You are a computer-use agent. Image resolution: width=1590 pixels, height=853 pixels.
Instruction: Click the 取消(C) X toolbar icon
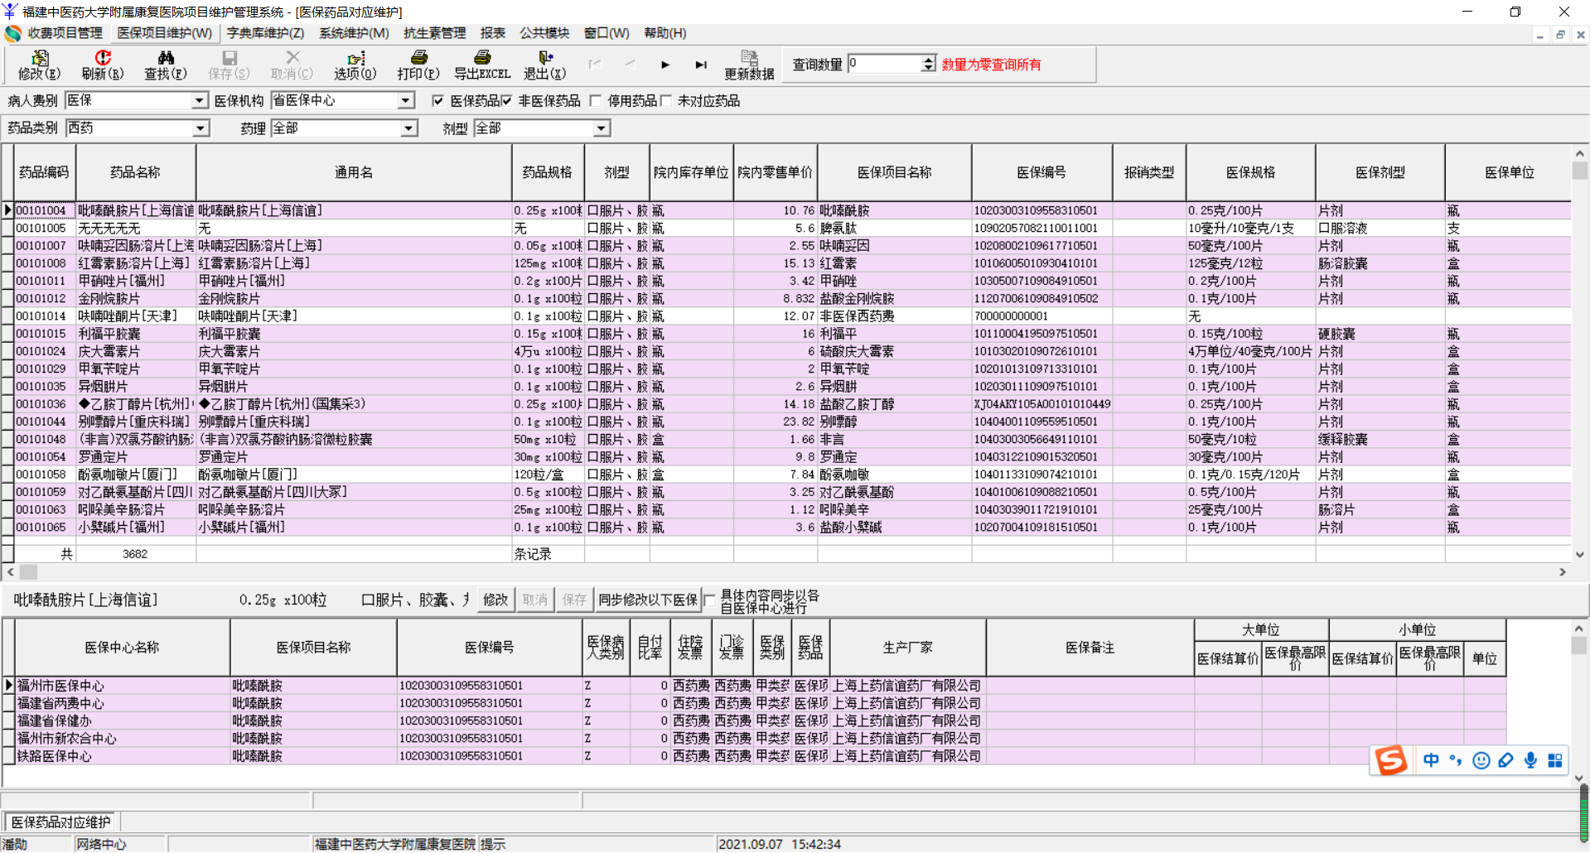(292, 65)
